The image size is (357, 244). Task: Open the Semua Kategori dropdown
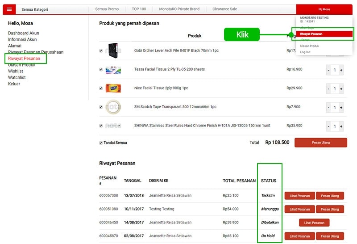tap(35, 9)
